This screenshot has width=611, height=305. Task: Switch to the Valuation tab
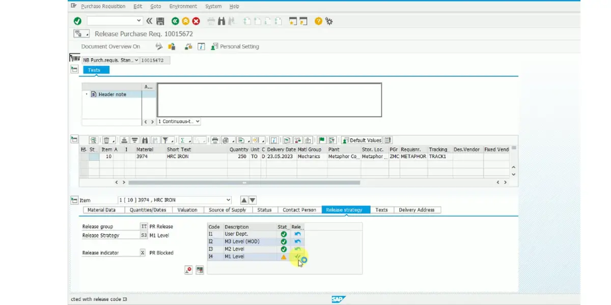tap(187, 210)
